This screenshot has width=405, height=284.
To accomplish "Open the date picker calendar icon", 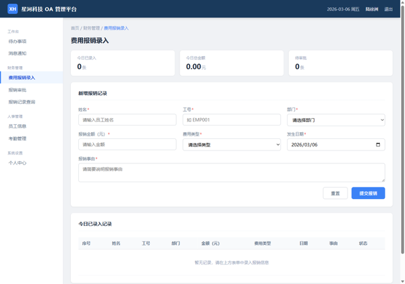I will tap(377, 144).
